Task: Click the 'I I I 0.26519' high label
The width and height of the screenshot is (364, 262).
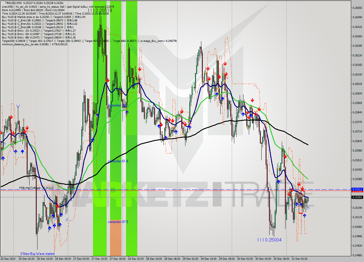Action: (100, 10)
